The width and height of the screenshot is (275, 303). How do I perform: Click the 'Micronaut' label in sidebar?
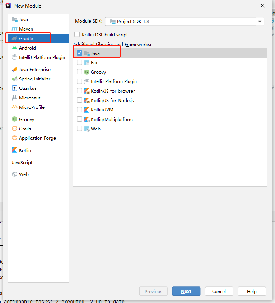click(29, 98)
